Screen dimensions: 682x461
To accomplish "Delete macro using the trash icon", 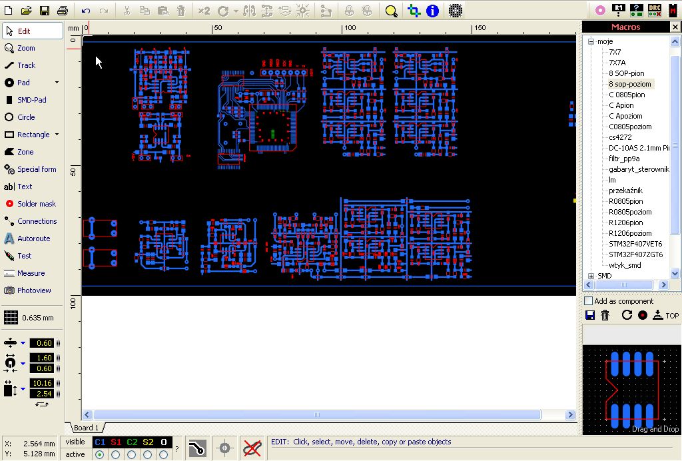I will (x=605, y=315).
